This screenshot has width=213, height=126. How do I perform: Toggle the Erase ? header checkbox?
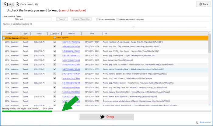pyautogui.click(x=51, y=34)
